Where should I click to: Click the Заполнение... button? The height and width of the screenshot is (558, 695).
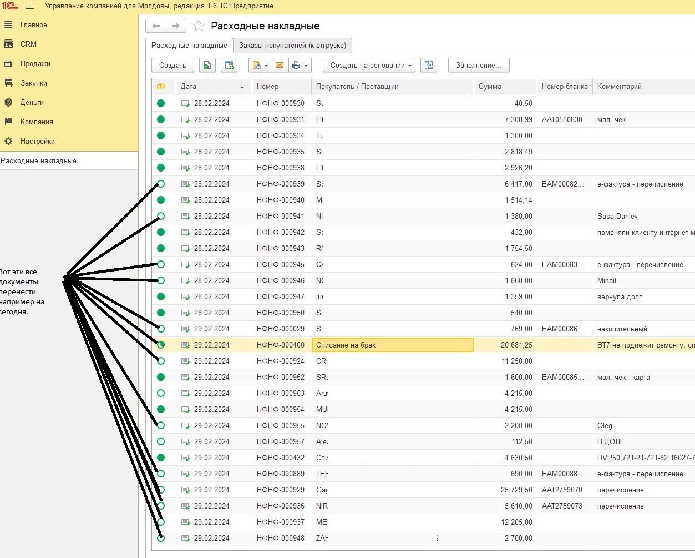click(478, 66)
